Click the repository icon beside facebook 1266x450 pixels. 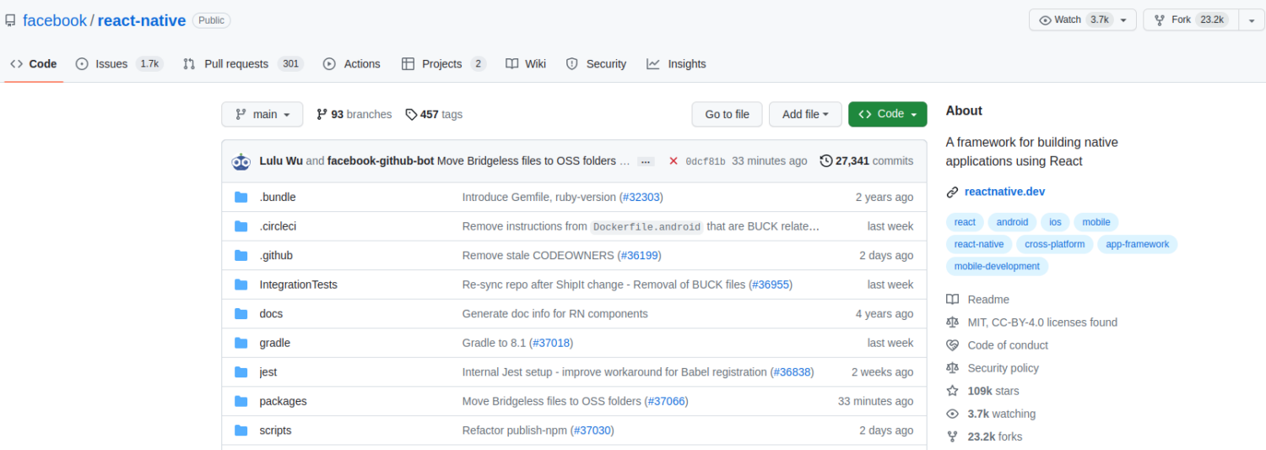10,20
